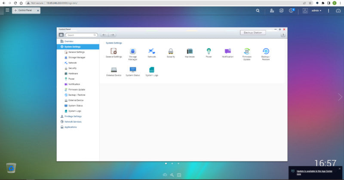The image size is (344, 180).
Task: Select the second desktop page dot
Action: pyautogui.click(x=172, y=163)
